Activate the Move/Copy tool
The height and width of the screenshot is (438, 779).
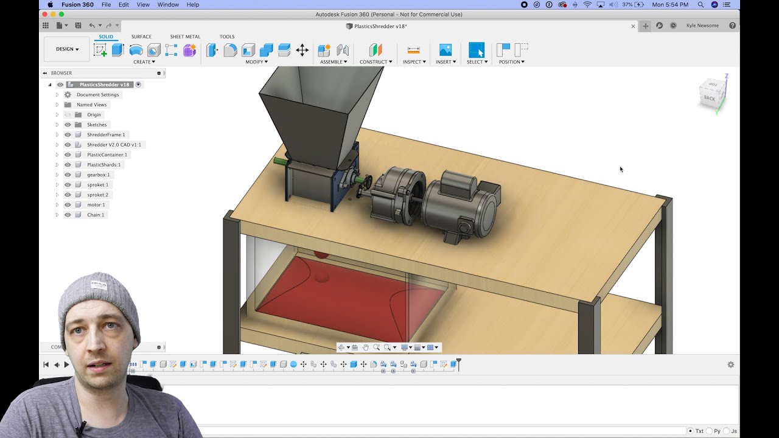302,50
